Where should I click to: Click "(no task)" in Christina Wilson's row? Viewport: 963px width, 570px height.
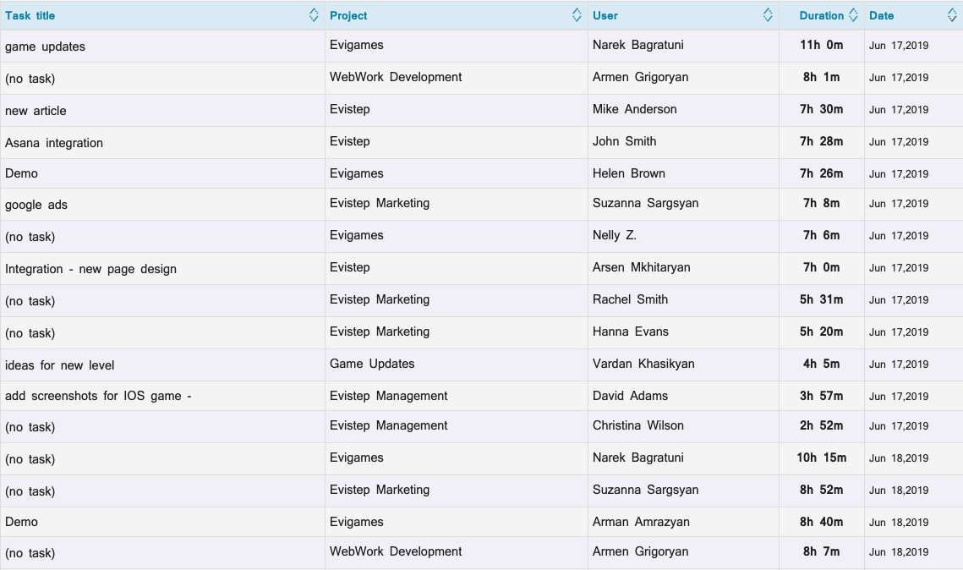tap(30, 428)
